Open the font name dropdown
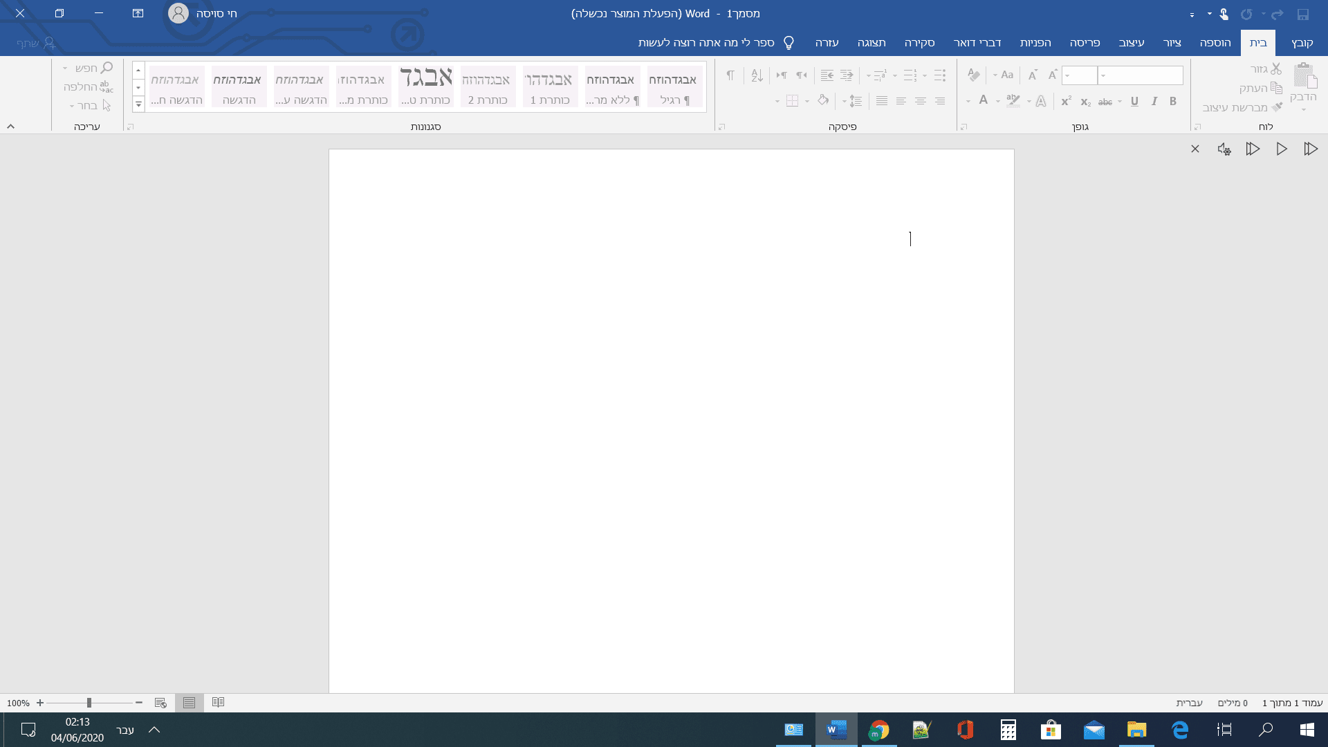 1103,75
